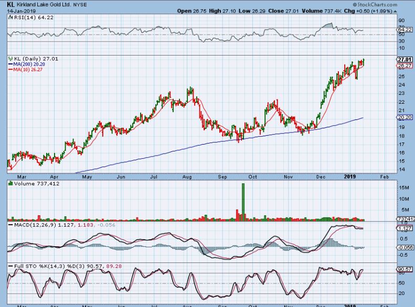Screen dimensions: 415x307
Task: Click the green Volume bars icon
Action: pyautogui.click(x=10, y=183)
